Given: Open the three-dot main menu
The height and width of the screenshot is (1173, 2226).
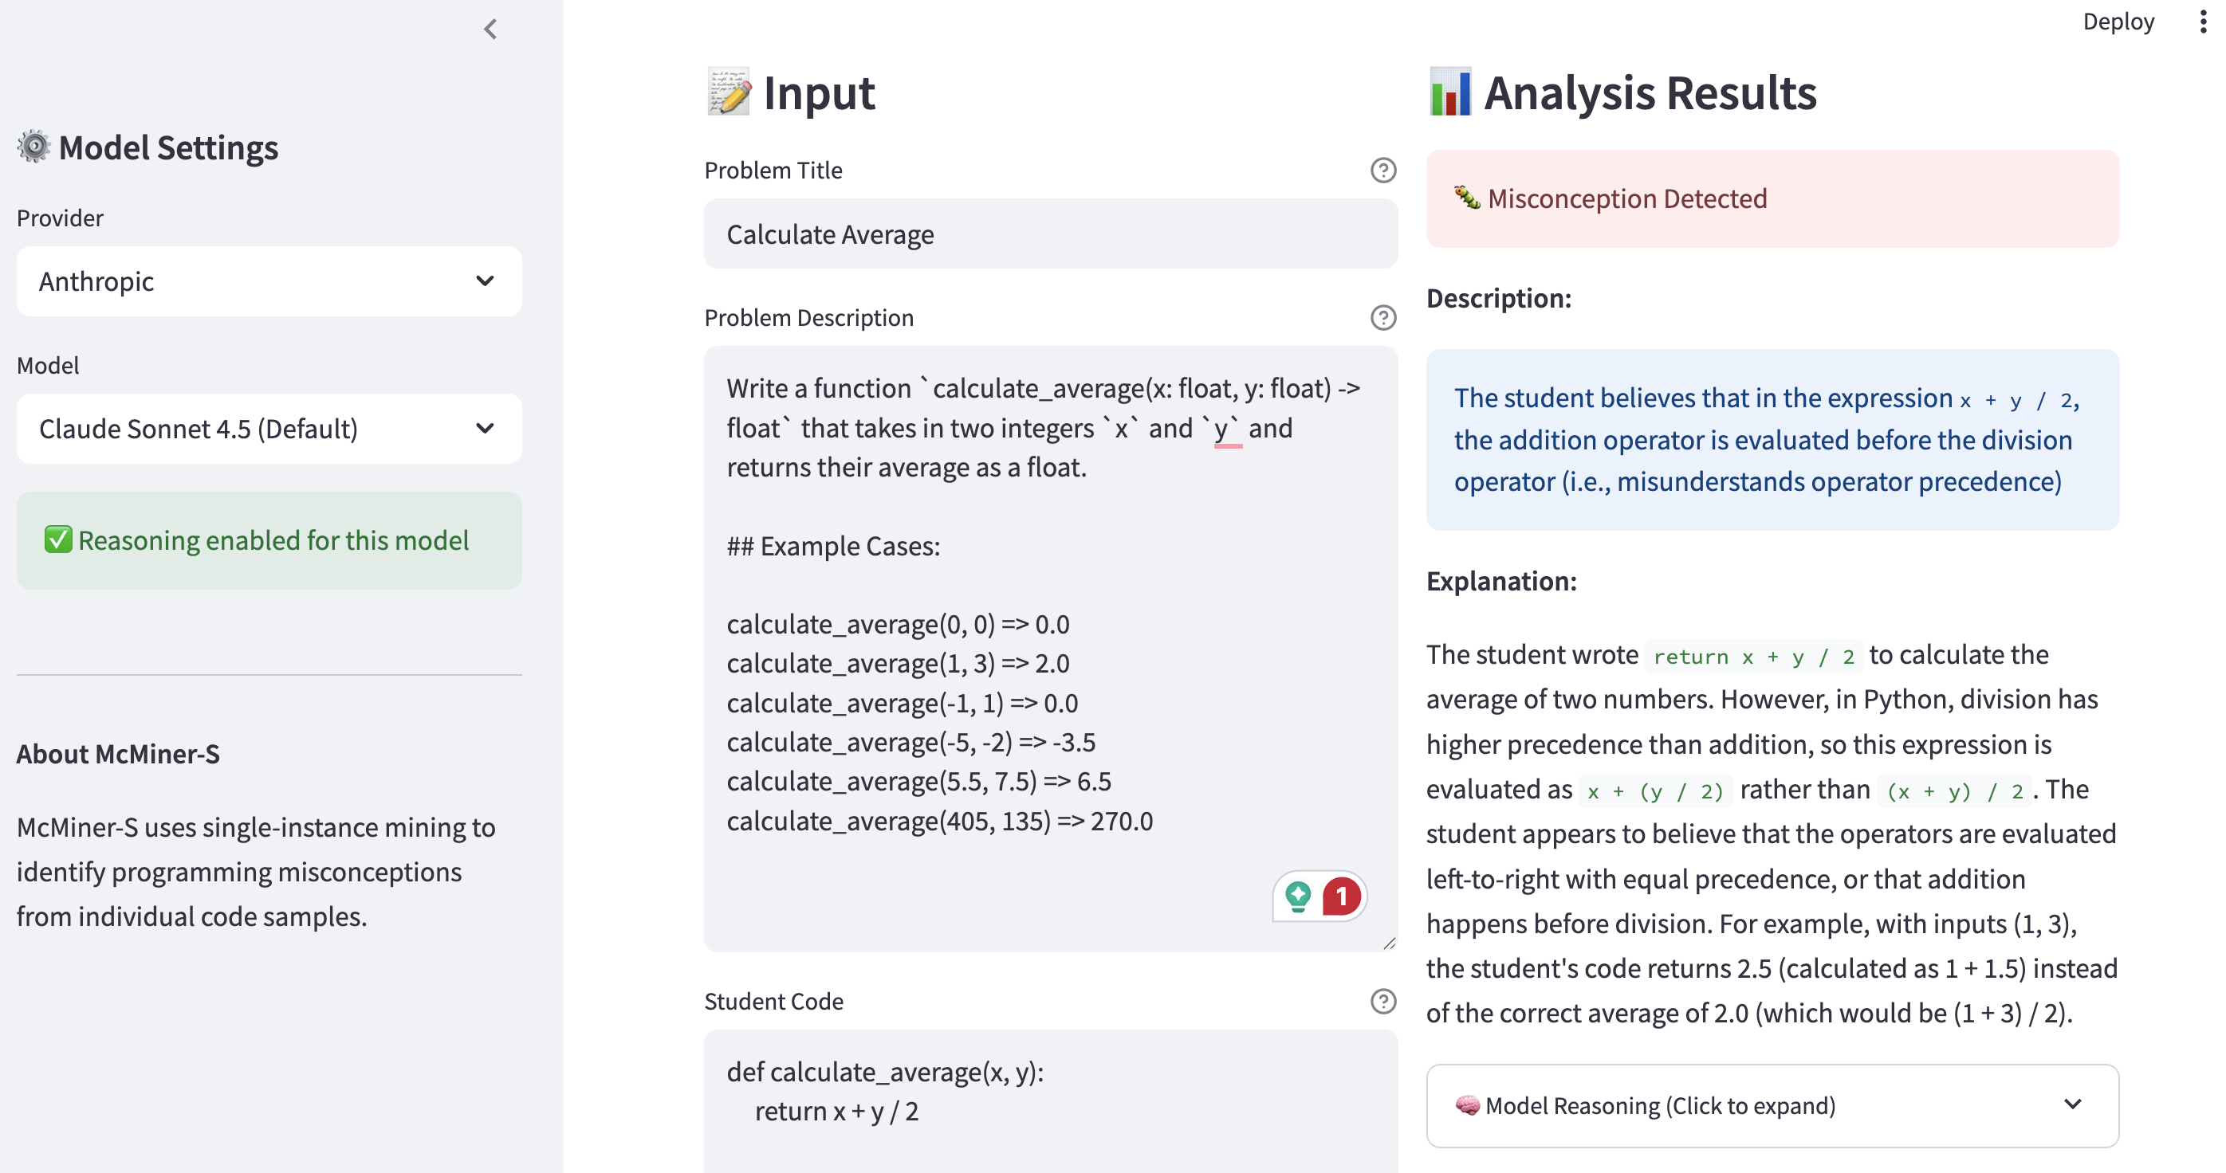Looking at the screenshot, I should tap(2202, 22).
